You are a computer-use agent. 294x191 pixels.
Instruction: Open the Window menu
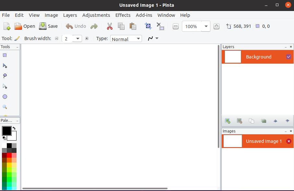(x=166, y=15)
